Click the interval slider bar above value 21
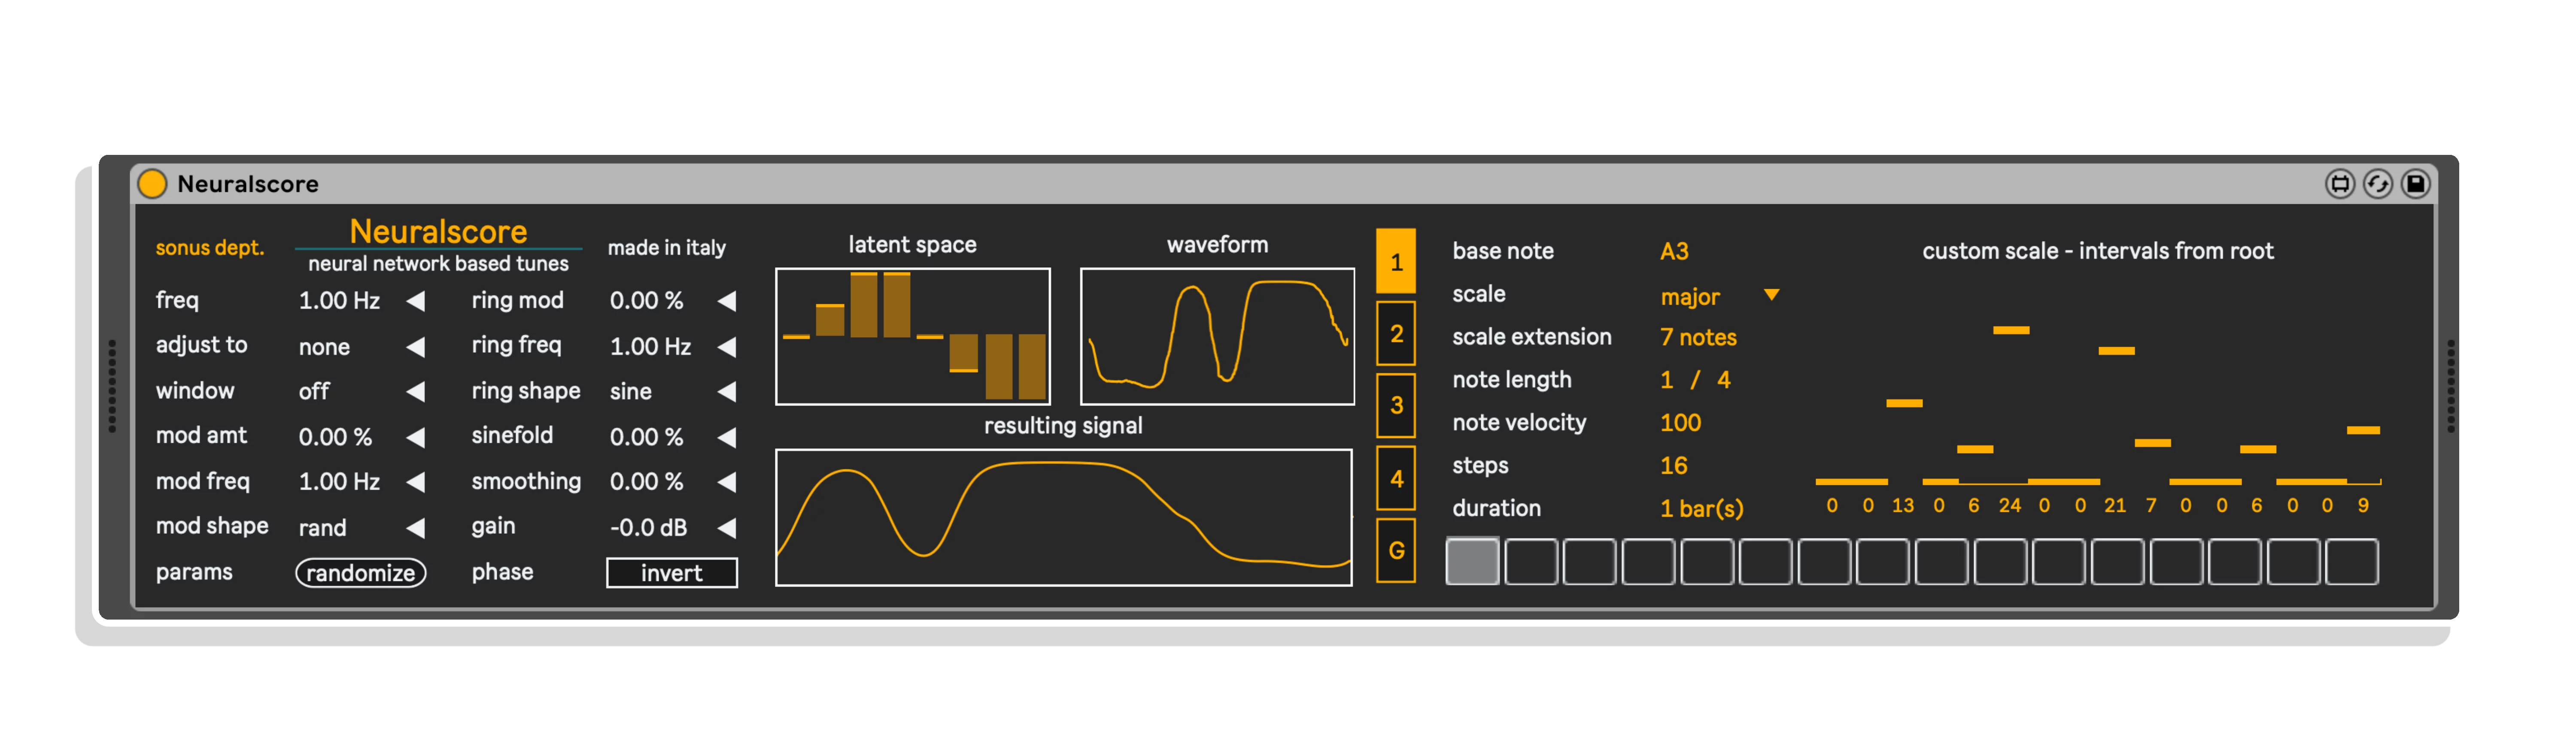The image size is (2576, 738). coord(2116,351)
